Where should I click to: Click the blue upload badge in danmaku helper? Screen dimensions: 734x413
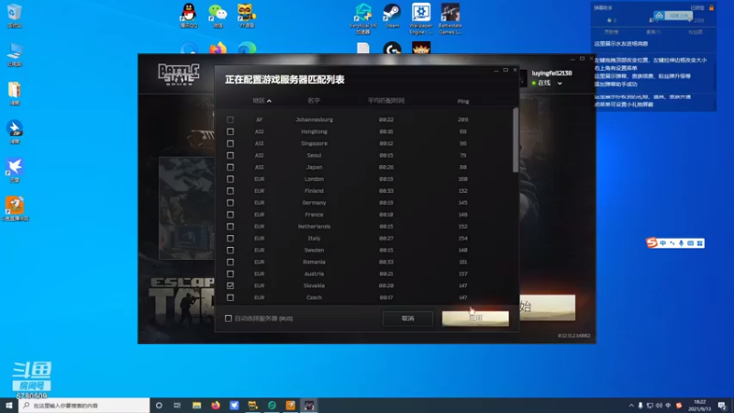pos(673,16)
